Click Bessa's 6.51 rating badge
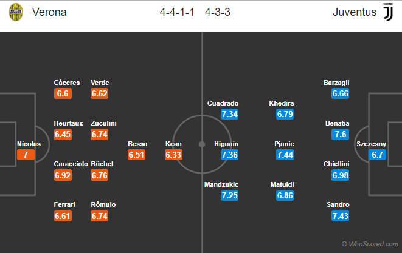The height and width of the screenshot is (253, 402). click(x=137, y=155)
